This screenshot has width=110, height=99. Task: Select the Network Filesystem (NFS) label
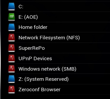click(49, 38)
